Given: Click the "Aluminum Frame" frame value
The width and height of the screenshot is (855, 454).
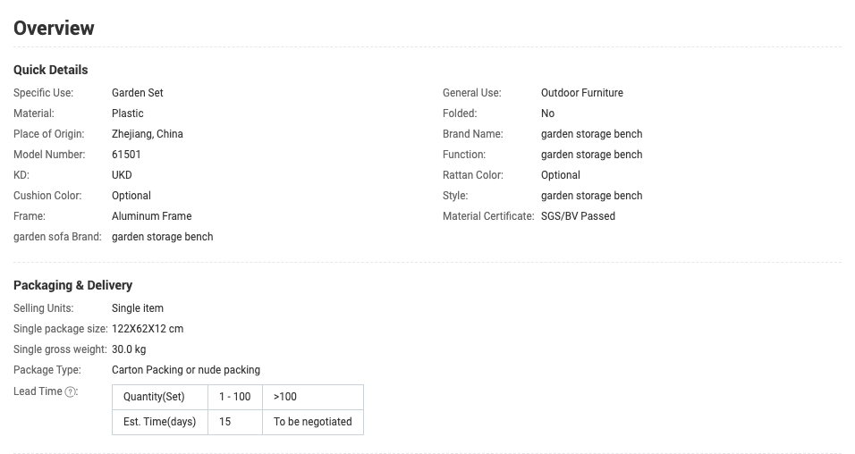Looking at the screenshot, I should click(151, 216).
